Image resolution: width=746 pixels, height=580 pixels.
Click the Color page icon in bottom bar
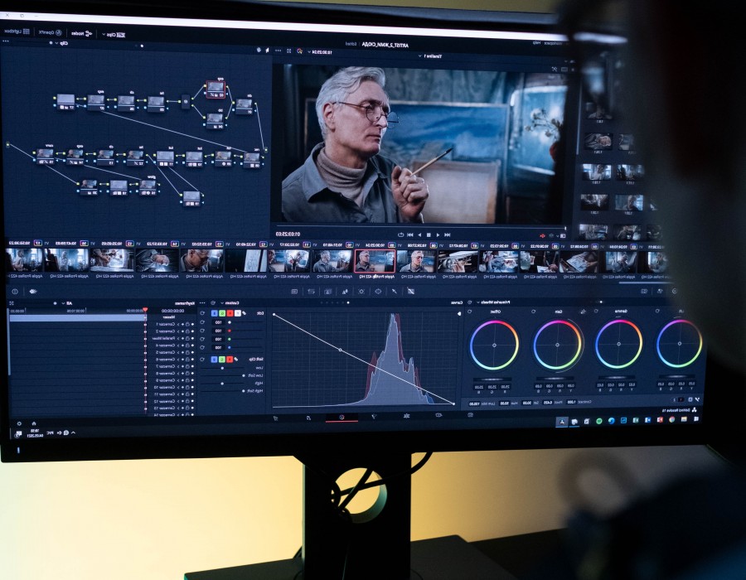click(341, 417)
